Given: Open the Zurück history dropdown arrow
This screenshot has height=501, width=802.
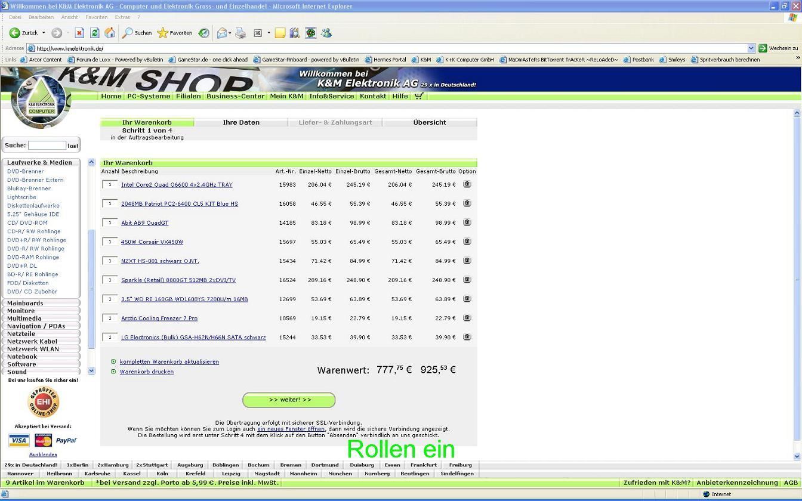Looking at the screenshot, I should (44, 33).
